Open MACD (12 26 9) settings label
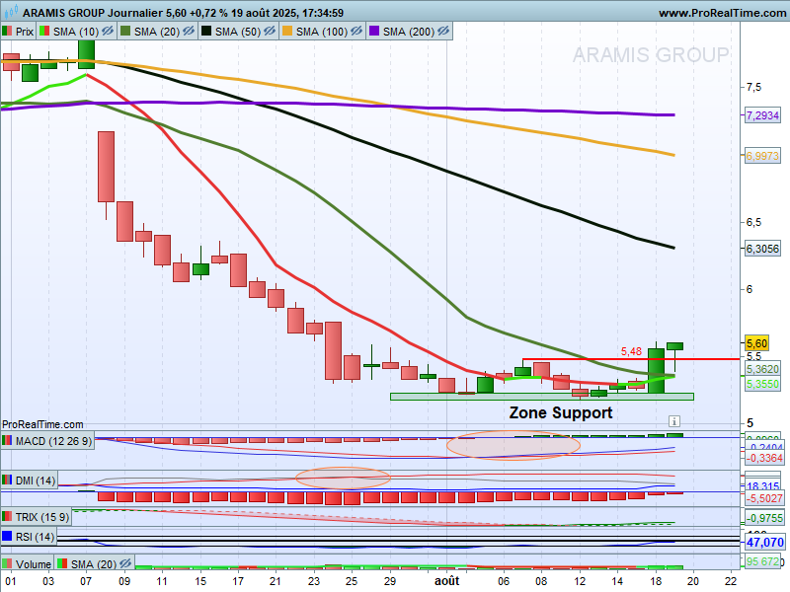The image size is (790, 592). point(53,441)
